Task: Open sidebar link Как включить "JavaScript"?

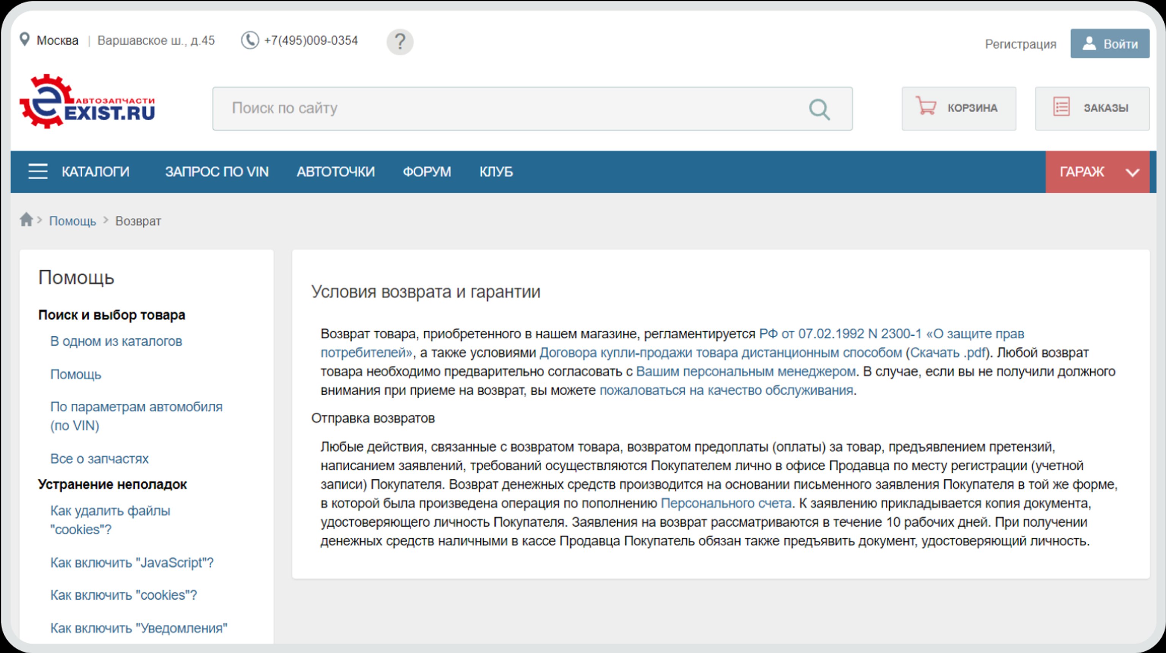Action: (x=132, y=562)
